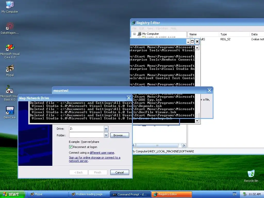Click command prompt scrollbar down arrow

[197, 121]
